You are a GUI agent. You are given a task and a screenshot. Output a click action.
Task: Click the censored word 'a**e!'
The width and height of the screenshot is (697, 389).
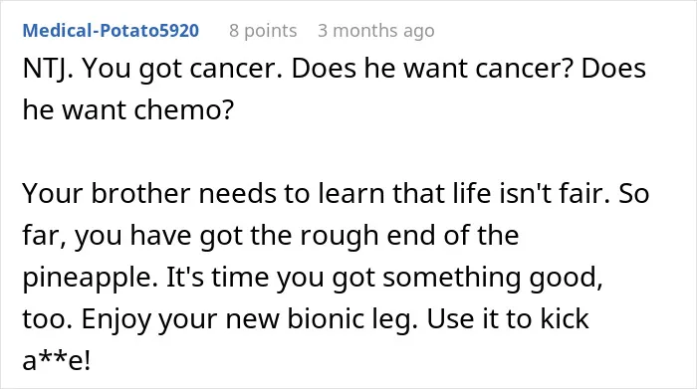coord(57,360)
